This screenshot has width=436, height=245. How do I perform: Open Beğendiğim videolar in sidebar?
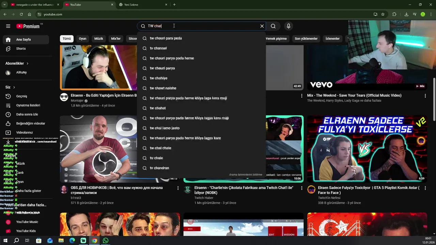coord(26,124)
